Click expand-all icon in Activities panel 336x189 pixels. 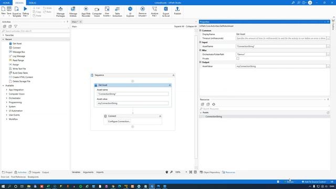pos(5,26)
